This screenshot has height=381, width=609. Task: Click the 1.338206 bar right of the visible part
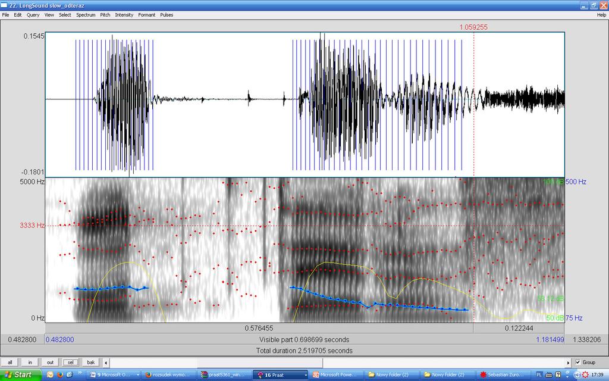click(586, 339)
